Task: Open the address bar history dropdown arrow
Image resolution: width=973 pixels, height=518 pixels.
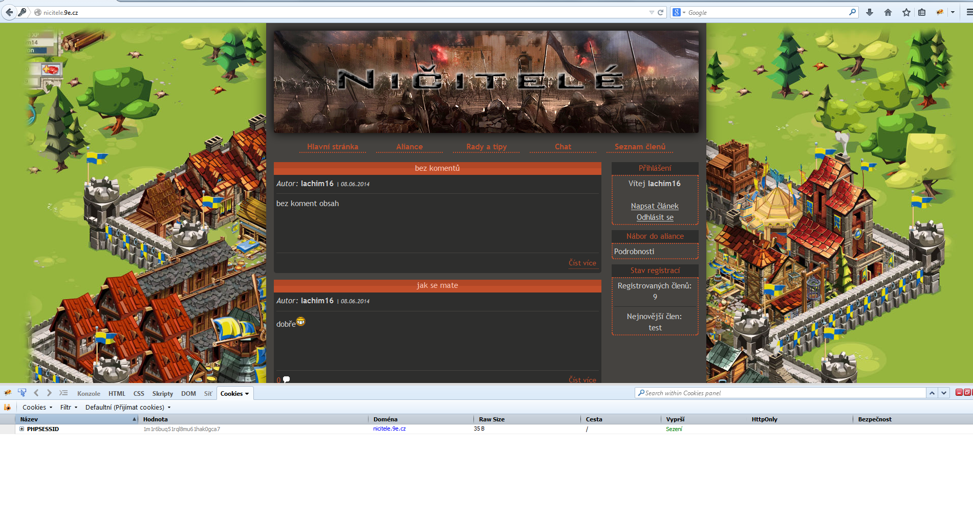Action: click(x=652, y=12)
